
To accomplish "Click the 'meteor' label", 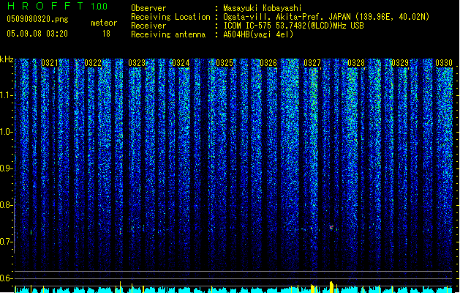I will pos(104,23).
